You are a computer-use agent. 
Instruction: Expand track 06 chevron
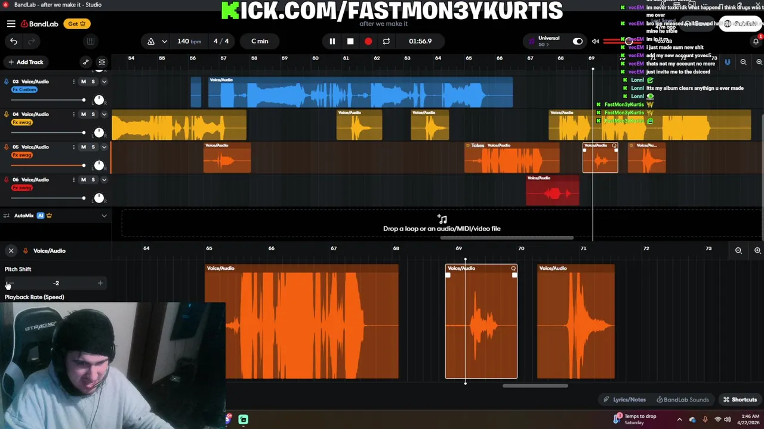pyautogui.click(x=104, y=180)
